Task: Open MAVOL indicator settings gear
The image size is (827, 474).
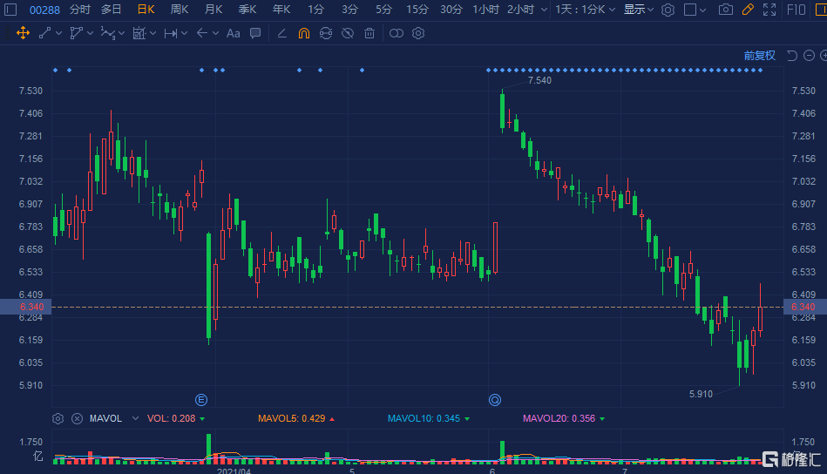Action: click(x=58, y=418)
